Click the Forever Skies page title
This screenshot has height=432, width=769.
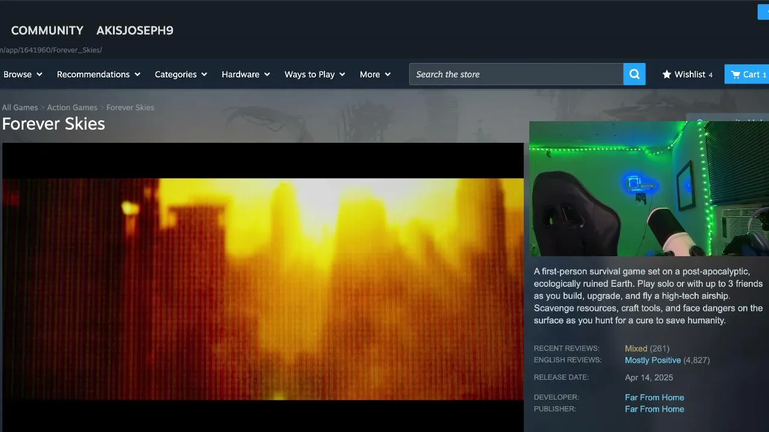pos(53,124)
